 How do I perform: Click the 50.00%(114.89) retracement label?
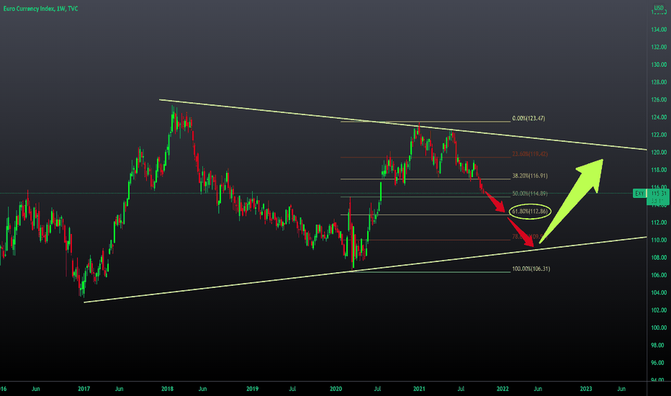529,194
